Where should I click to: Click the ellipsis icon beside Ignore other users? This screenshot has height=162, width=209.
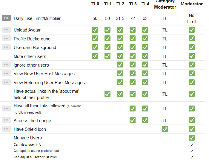tap(6, 65)
